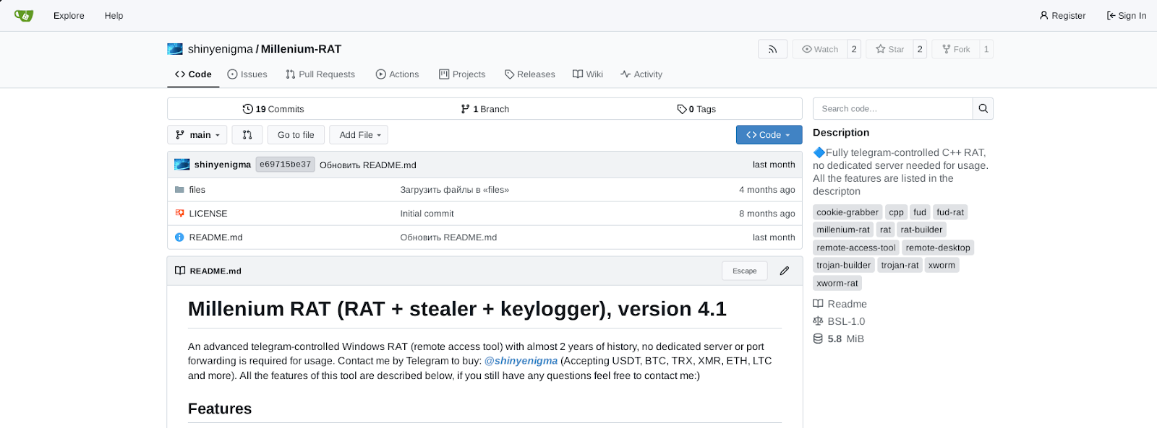Viewport: 1157px width, 428px height.
Task: Open the main branch dropdown
Action: 197,135
